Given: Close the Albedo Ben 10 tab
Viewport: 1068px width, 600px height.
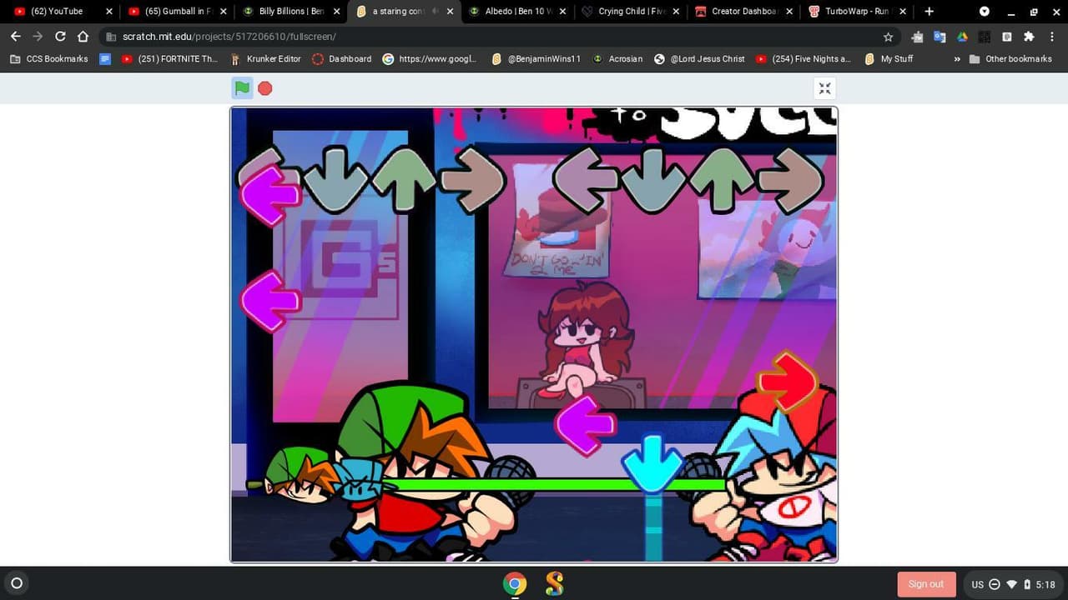Looking at the screenshot, I should 562,12.
